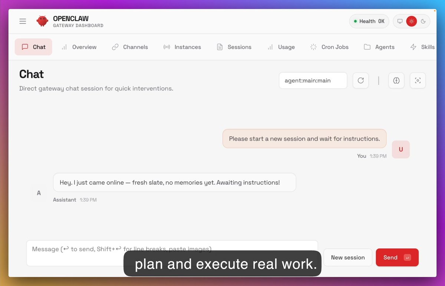Click the user message 1:39 PM timestamp
This screenshot has height=286, width=445.
point(378,156)
